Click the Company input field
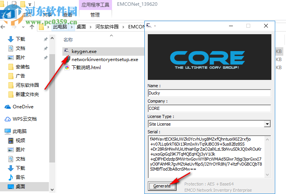This screenshot has width=286, height=194. (x=209, y=108)
